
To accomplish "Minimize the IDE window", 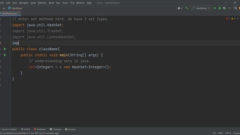I will (x=226, y=3).
